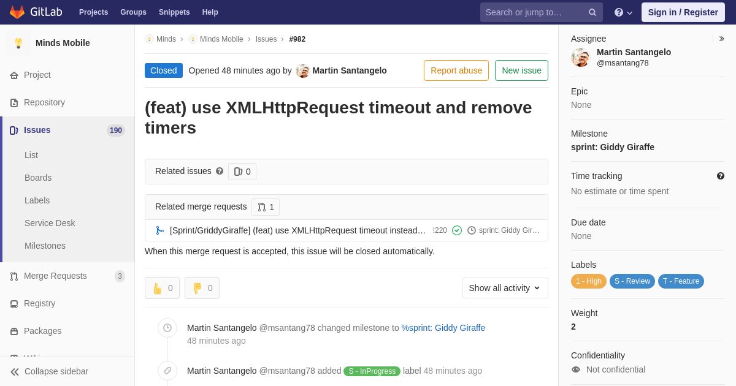
Task: Click Martin Santangelo's avatar in issue header
Action: 302,70
